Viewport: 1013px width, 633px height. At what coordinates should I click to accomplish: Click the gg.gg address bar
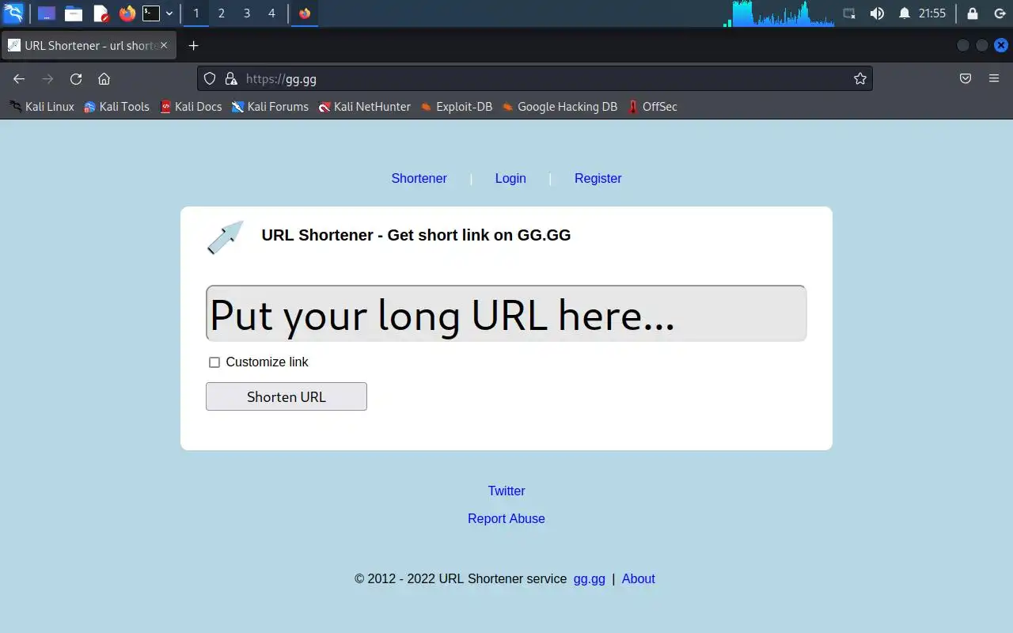pos(534,78)
